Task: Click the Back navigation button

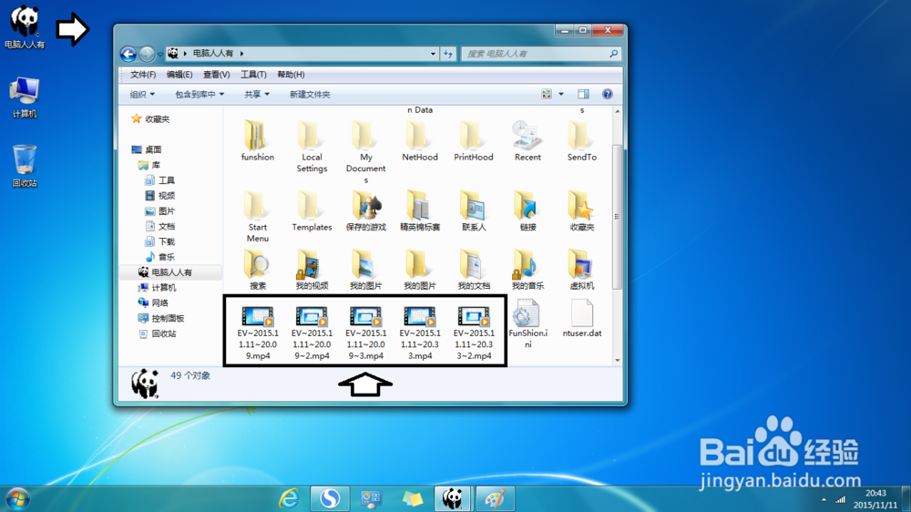Action: [128, 54]
